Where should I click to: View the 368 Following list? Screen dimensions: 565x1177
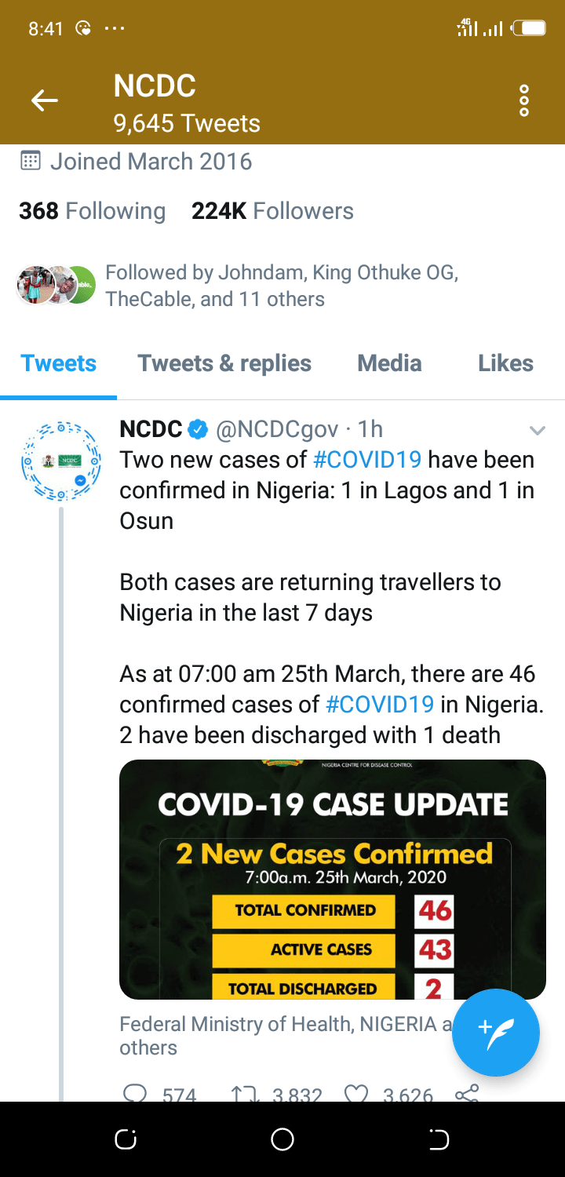[93, 211]
